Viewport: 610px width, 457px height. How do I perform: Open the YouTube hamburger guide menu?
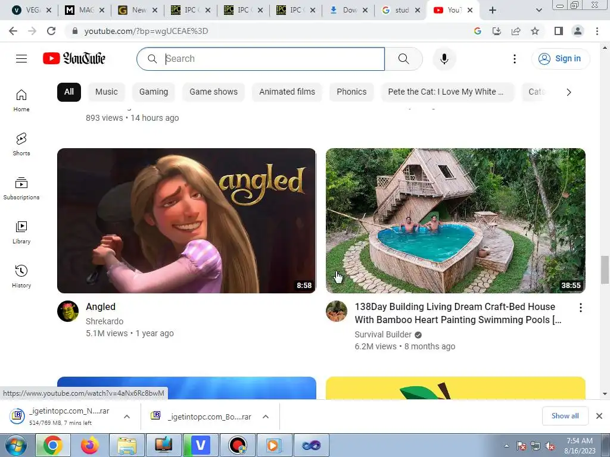(x=21, y=59)
